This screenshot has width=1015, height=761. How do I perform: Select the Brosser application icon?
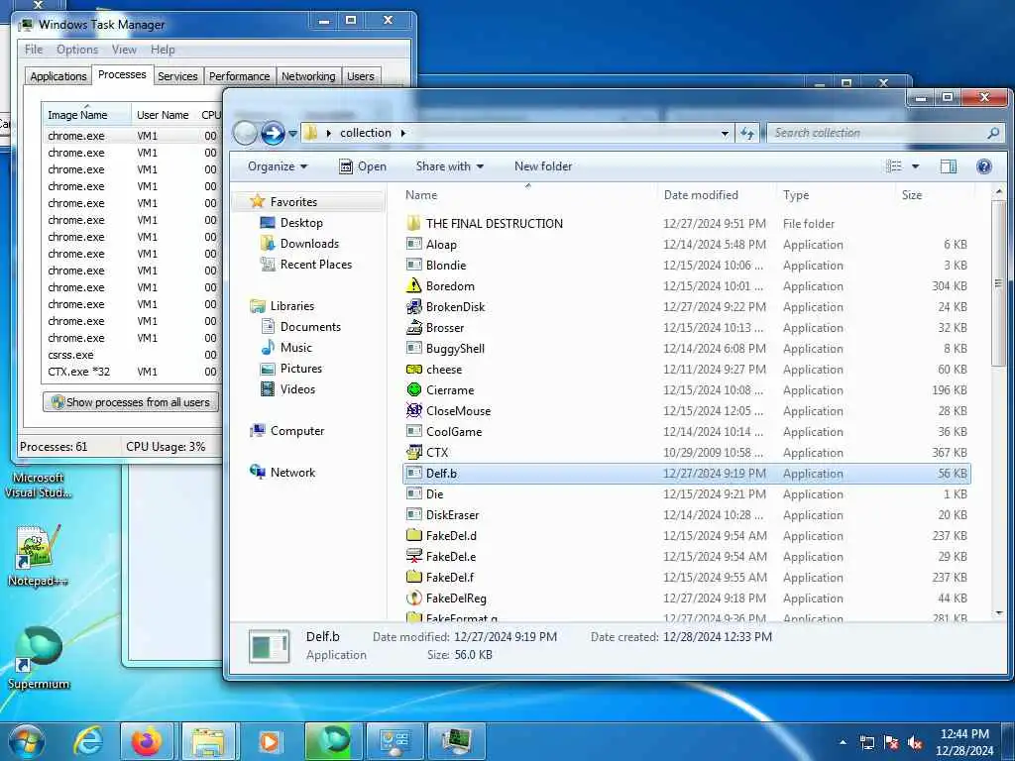tap(413, 327)
